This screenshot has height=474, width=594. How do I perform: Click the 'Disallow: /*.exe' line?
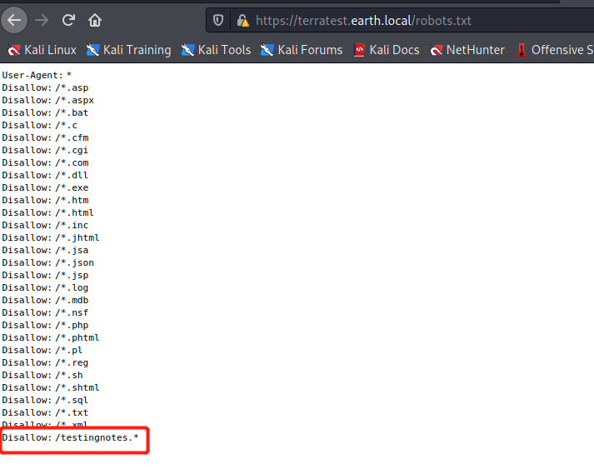pyautogui.click(x=45, y=188)
